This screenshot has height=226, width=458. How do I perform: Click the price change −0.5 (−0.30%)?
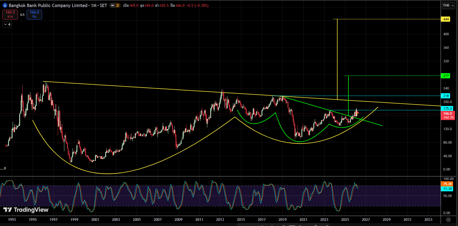197,5
